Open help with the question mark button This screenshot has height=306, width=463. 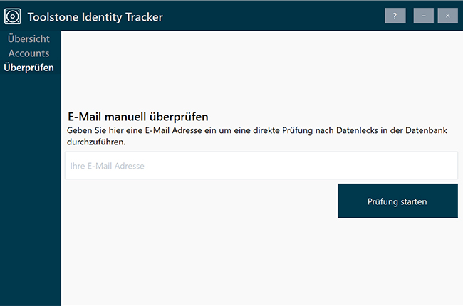pos(395,16)
